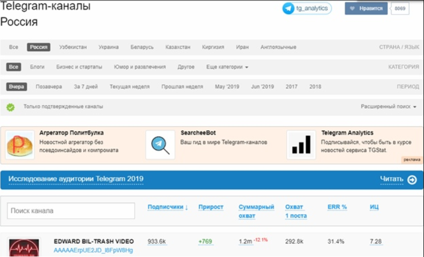Click the Telegram tg_analytics badge icon
Viewport: 424px width, 257px height.
(x=289, y=9)
